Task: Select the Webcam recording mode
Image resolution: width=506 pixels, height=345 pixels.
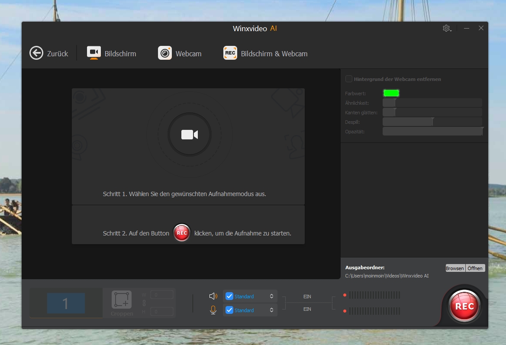Action: (180, 53)
